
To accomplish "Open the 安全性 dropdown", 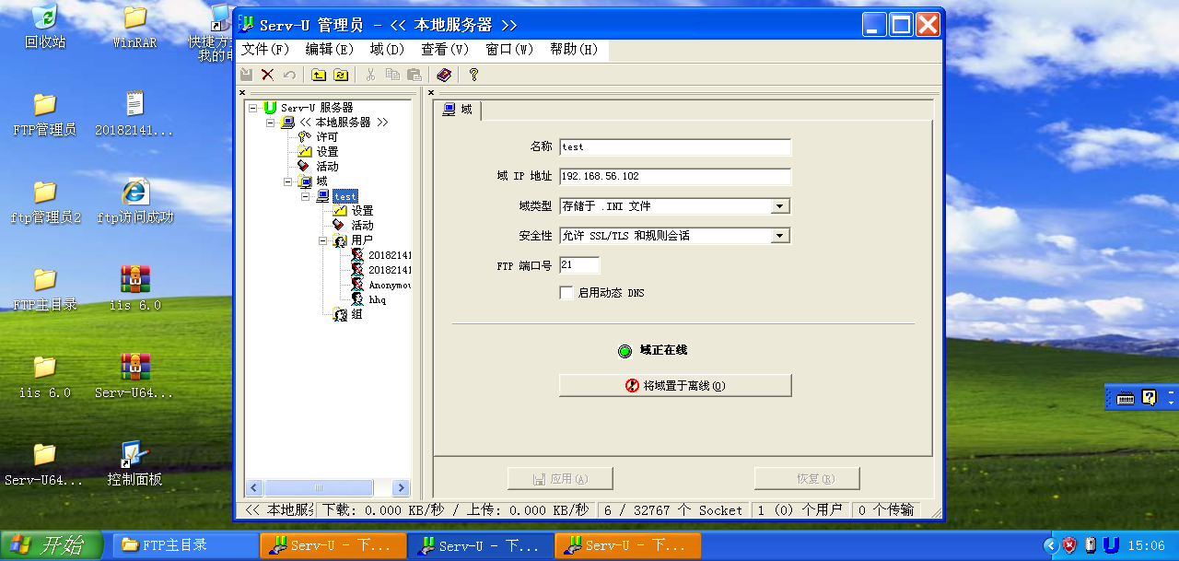I will 780,236.
